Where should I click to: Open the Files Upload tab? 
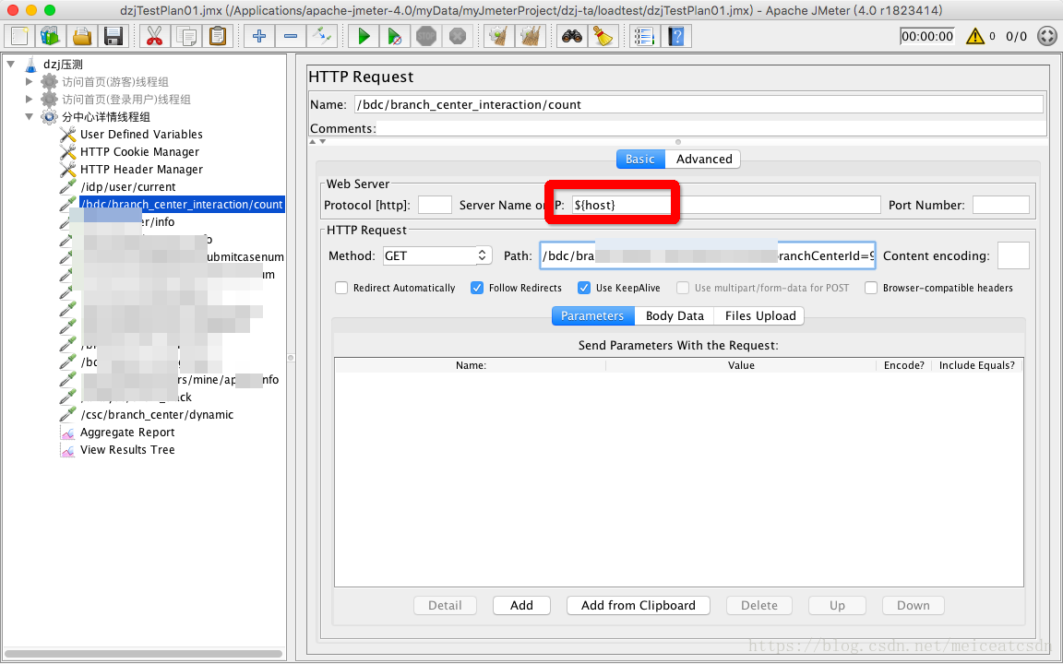click(760, 315)
